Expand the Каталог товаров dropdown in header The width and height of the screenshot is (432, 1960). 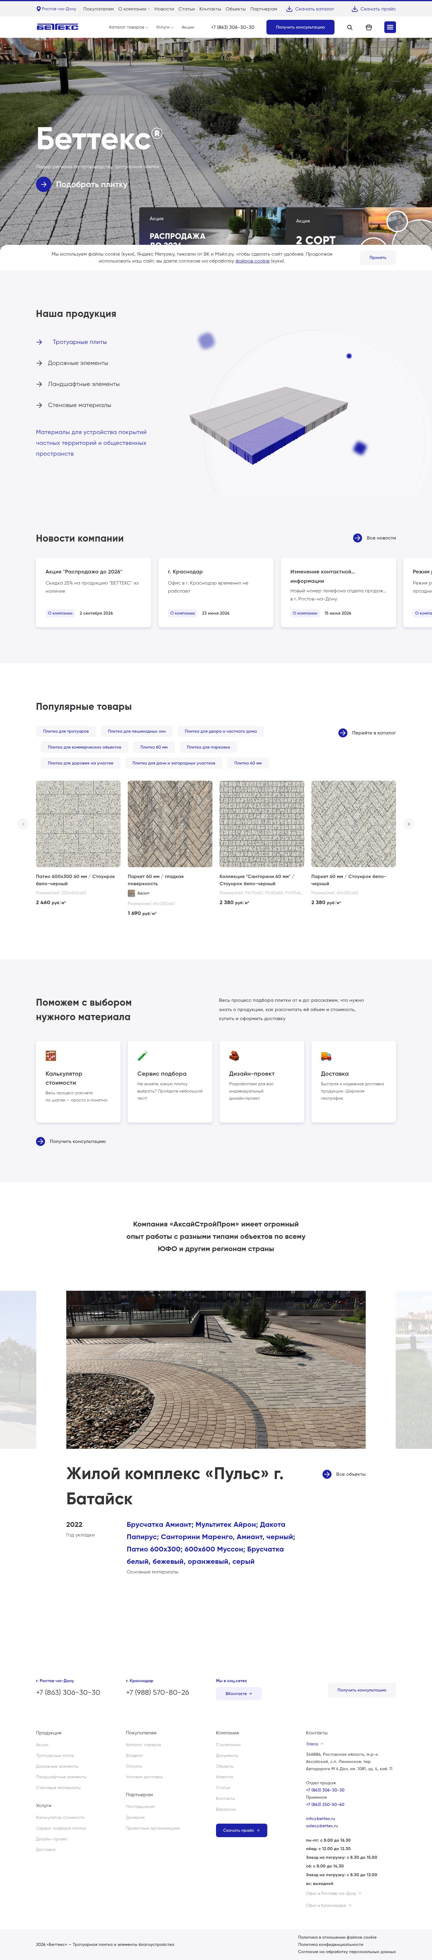[x=128, y=27]
